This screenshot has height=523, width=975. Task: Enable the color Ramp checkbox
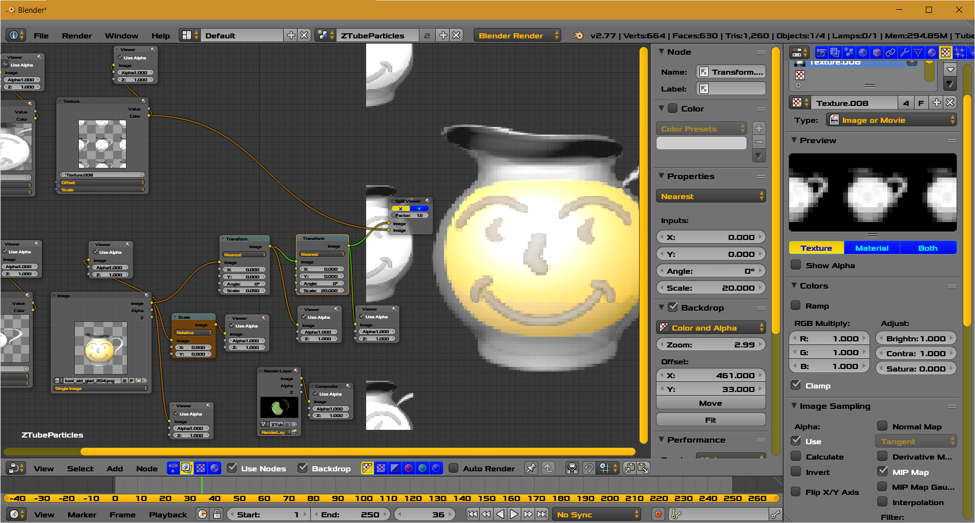tap(796, 306)
